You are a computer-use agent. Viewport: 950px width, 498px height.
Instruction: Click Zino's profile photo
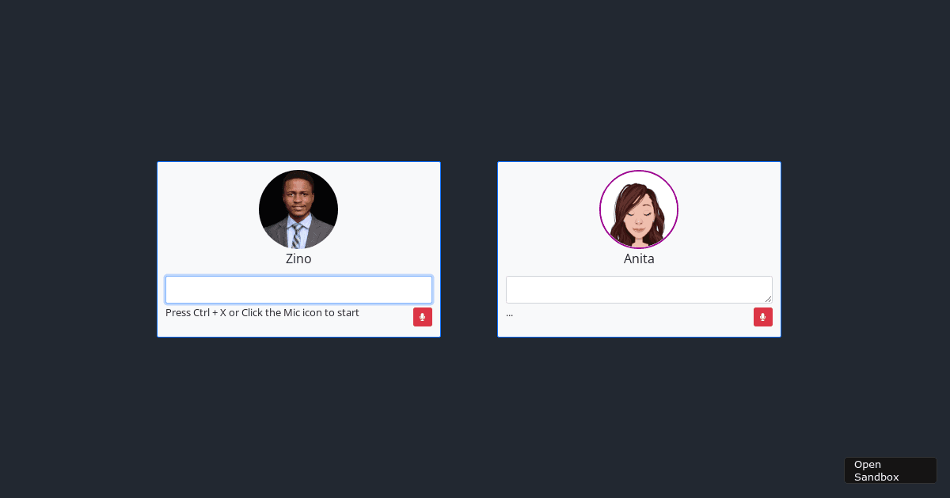point(298,209)
